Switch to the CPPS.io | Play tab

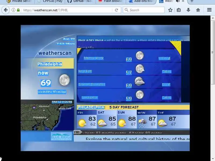[50, 1]
